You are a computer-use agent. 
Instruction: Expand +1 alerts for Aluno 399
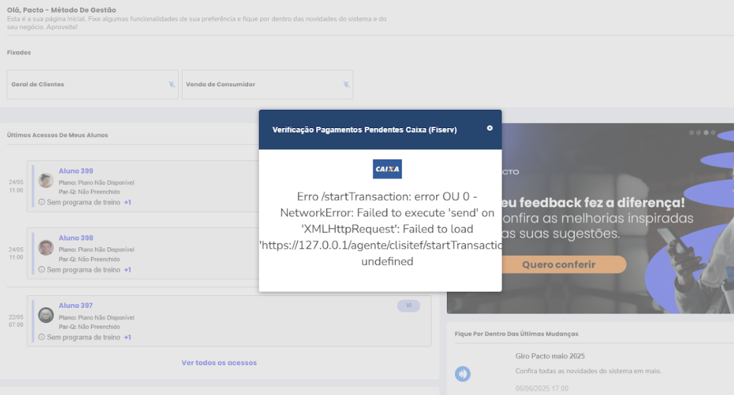point(127,202)
